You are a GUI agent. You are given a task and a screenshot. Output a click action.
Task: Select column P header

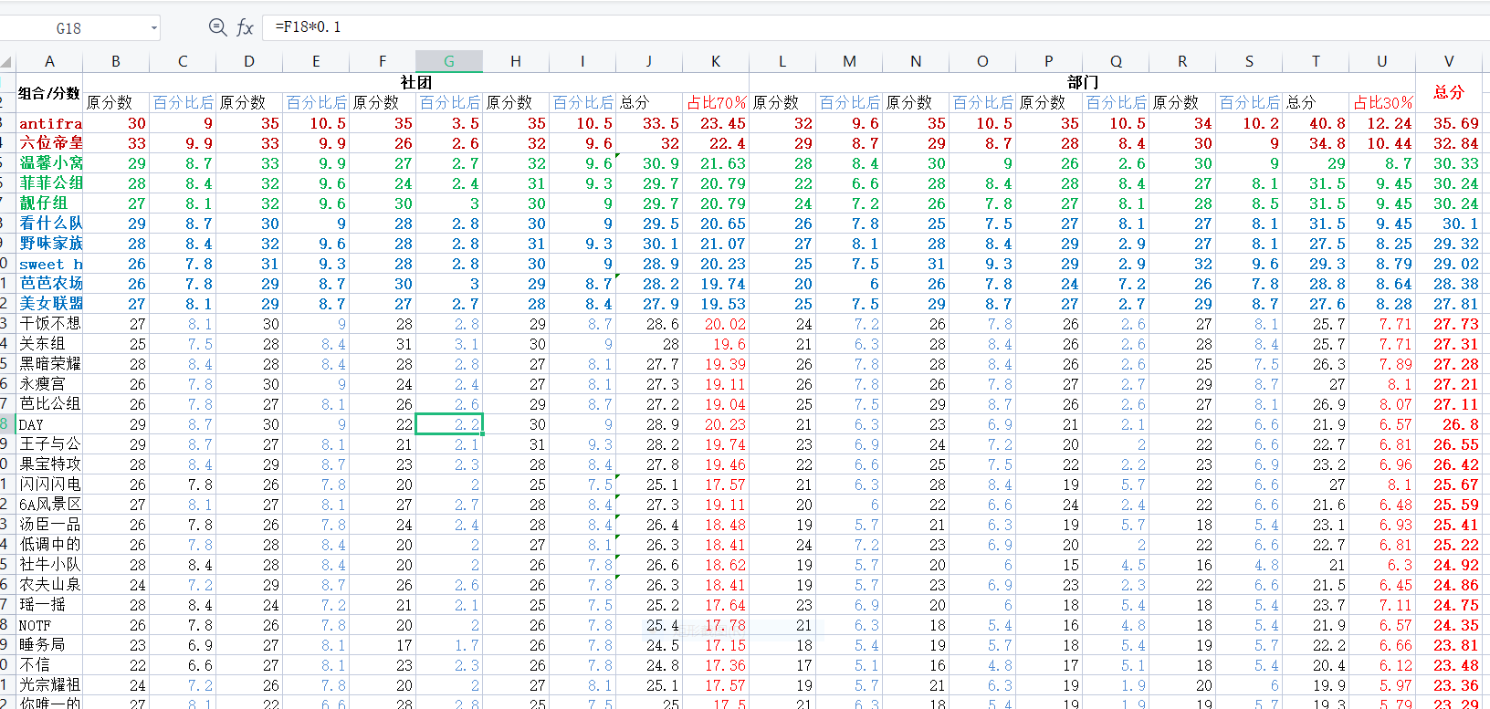click(1049, 61)
